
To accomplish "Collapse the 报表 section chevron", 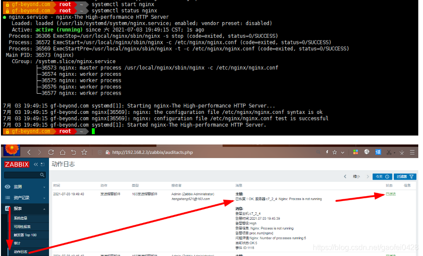I will point(44,209).
